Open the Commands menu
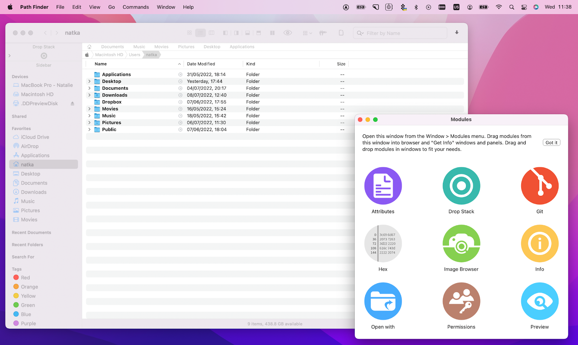Image resolution: width=578 pixels, height=345 pixels. (135, 7)
